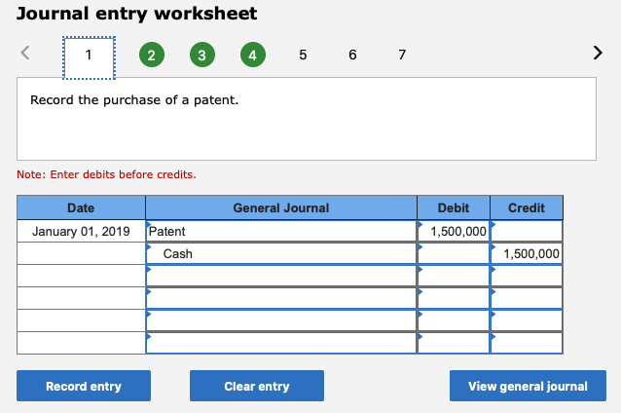The height and width of the screenshot is (413, 621).
Task: Open the Cash account dropdown cell
Action: coord(281,253)
